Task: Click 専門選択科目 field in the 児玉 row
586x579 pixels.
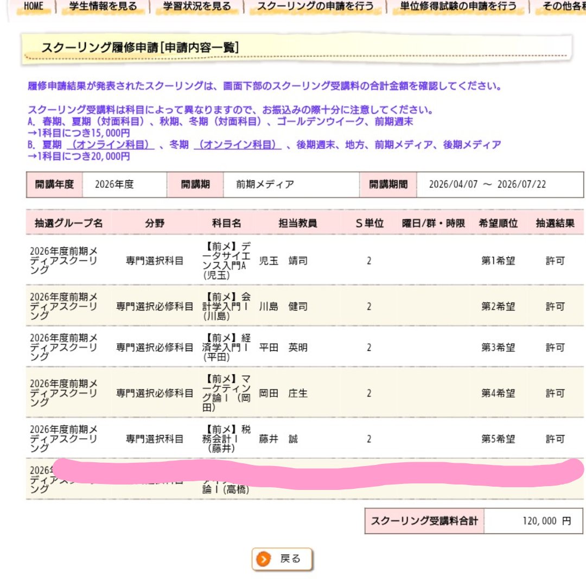Action: click(155, 261)
